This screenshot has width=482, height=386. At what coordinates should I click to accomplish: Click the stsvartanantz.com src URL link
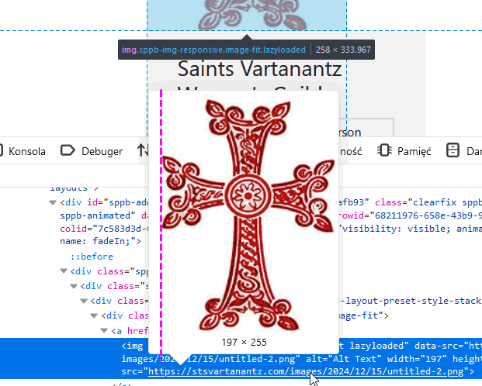pos(310,371)
